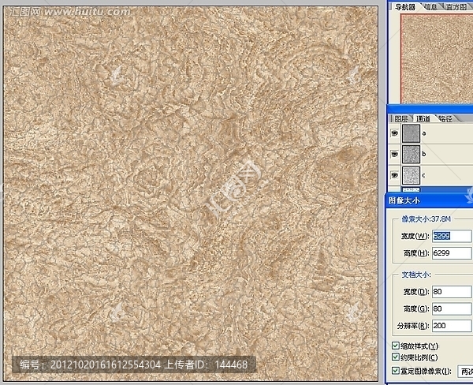
Task: Open the 图层 tab
Action: (400, 119)
